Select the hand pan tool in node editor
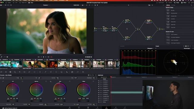Screen dimensions: 194x109 pyautogui.click(x=97, y=5)
